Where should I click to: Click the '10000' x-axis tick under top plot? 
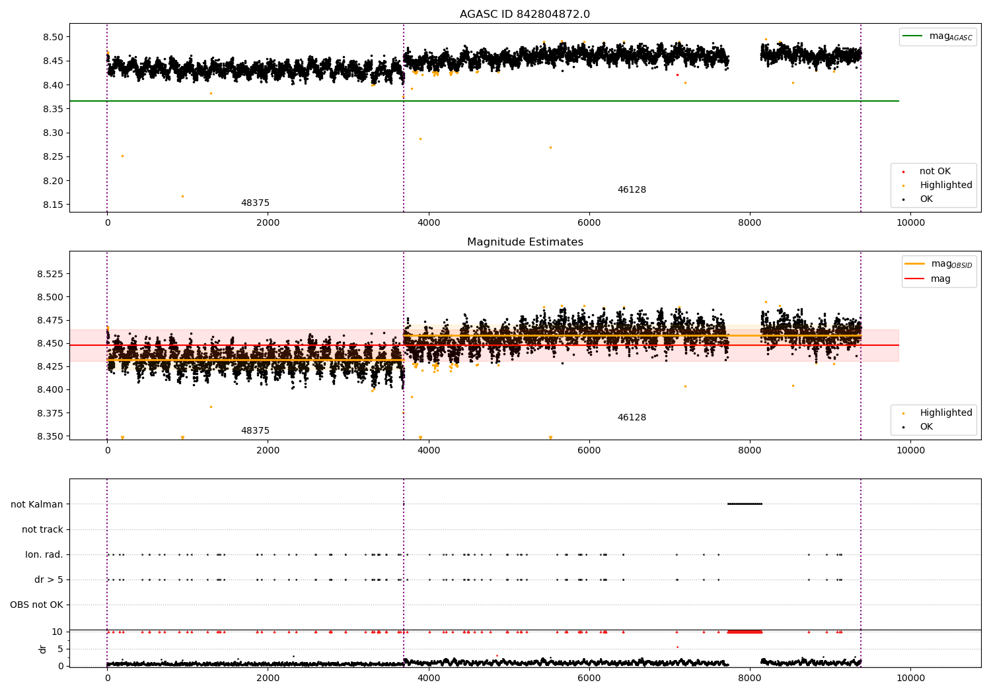click(x=910, y=223)
